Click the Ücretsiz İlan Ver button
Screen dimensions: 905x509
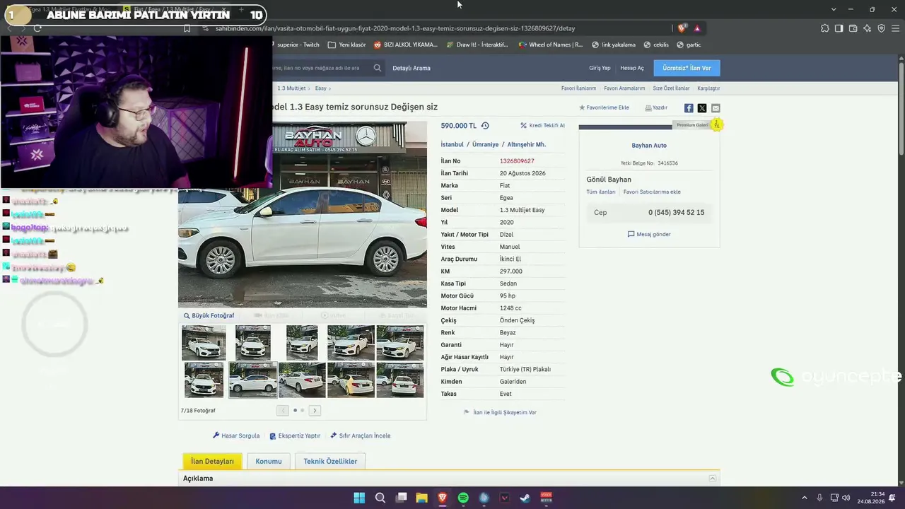[687, 68]
